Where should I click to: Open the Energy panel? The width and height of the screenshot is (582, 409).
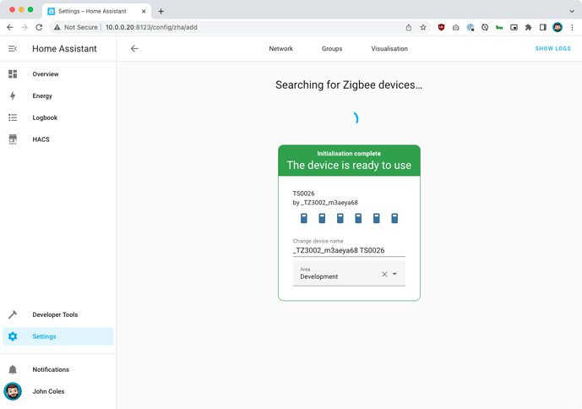click(42, 96)
